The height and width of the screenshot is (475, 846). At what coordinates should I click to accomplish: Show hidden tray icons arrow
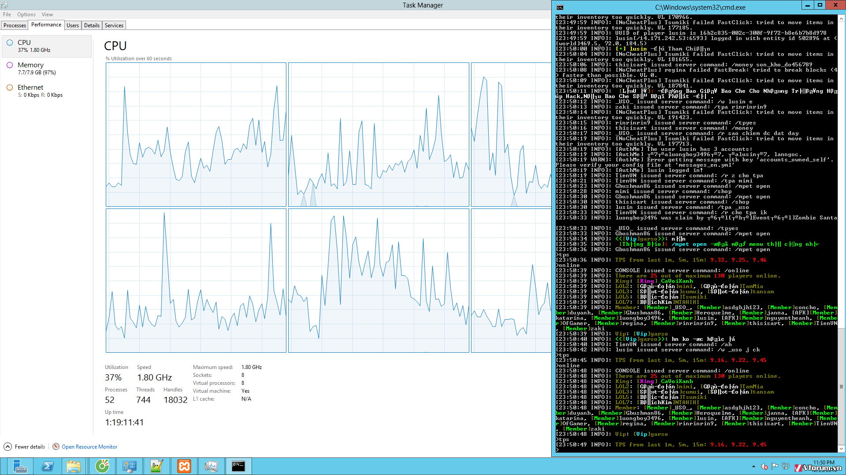click(753, 466)
